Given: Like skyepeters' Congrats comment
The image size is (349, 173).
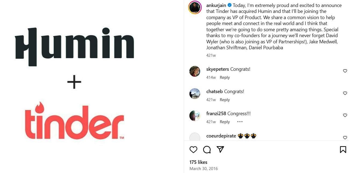Looking at the screenshot, I should pyautogui.click(x=345, y=71).
